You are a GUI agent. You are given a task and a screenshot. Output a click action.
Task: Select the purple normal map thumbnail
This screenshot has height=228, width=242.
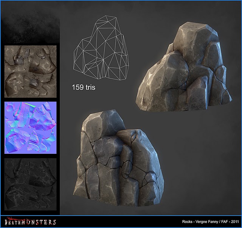click(30, 127)
